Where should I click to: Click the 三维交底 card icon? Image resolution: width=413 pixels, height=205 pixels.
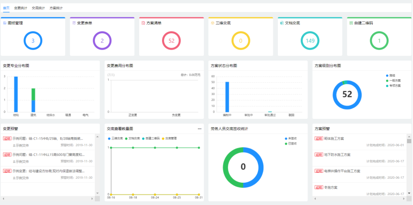[x=212, y=23]
